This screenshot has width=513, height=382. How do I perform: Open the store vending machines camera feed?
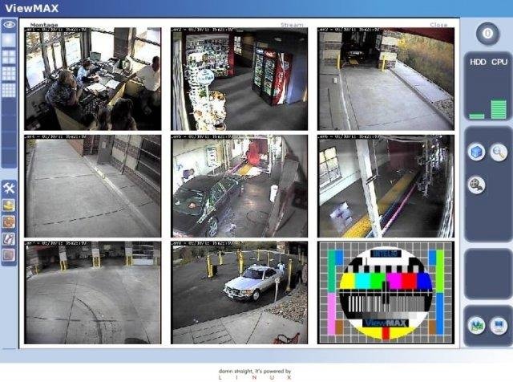pyautogui.click(x=239, y=79)
